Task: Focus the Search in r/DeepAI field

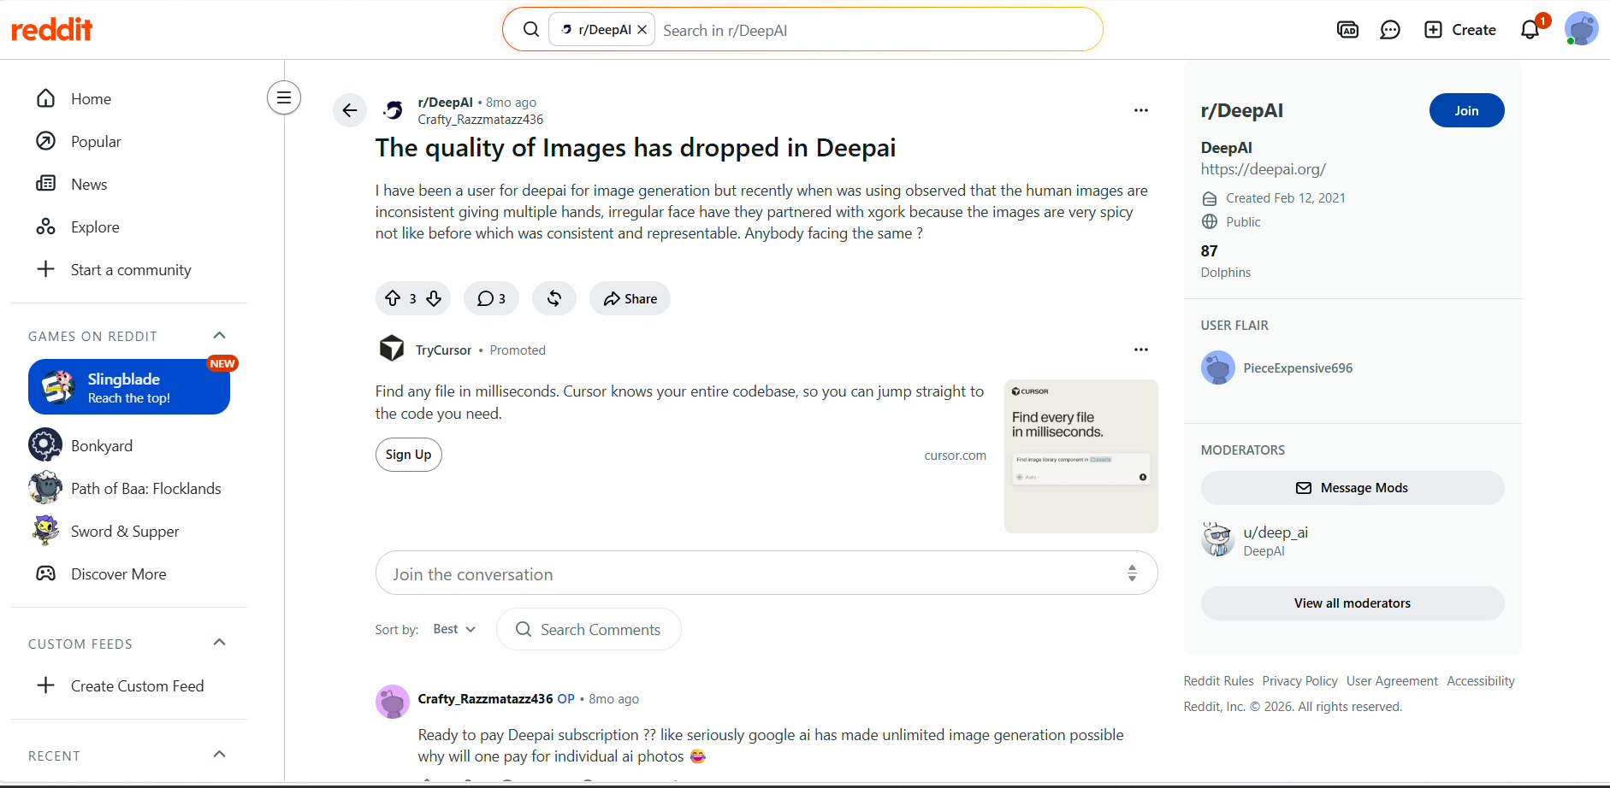Action: pyautogui.click(x=876, y=30)
